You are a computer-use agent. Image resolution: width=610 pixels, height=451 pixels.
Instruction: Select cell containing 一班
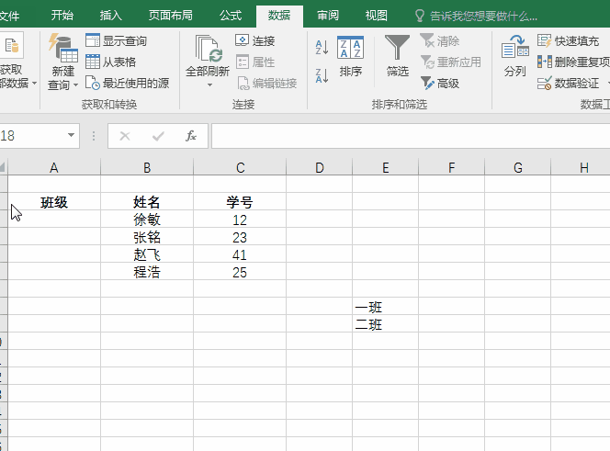point(386,307)
